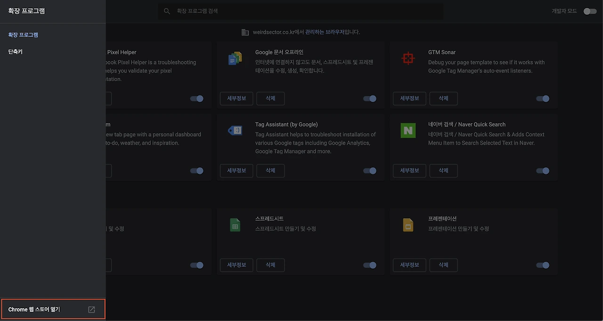Screen dimensions: 603x321
Task: Click the '개발자 모드' label text
Action: tap(564, 11)
